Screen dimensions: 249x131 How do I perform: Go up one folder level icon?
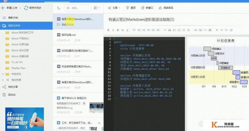58,8
